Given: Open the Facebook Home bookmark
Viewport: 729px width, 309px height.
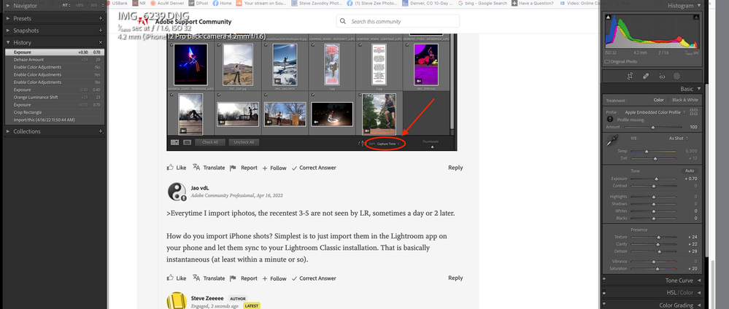Looking at the screenshot, I should pyautogui.click(x=222, y=3).
